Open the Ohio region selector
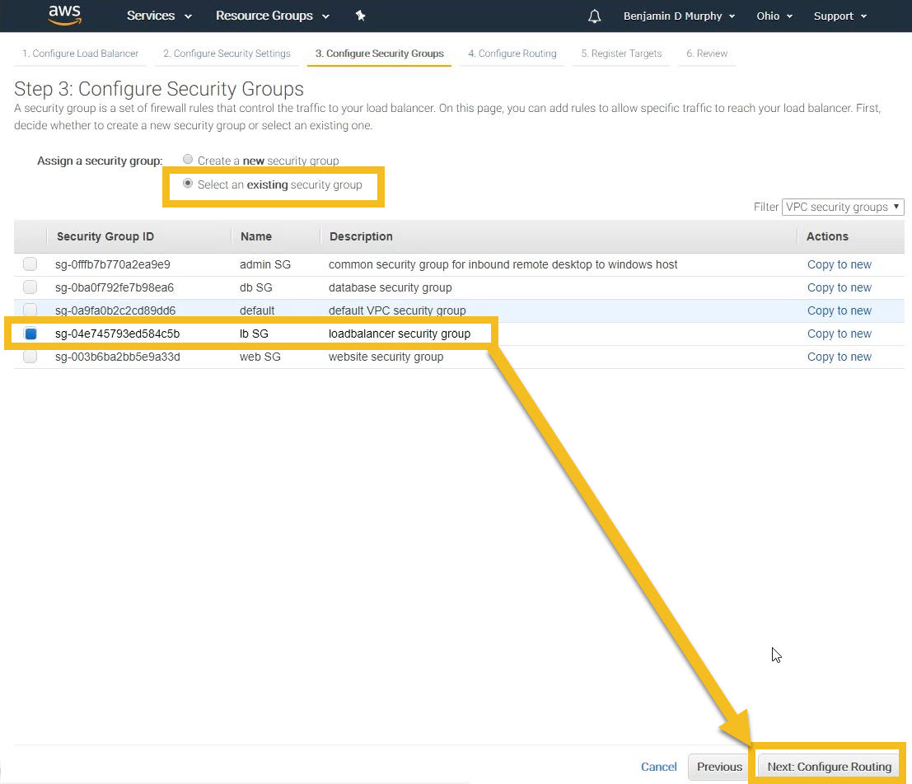 [x=774, y=16]
